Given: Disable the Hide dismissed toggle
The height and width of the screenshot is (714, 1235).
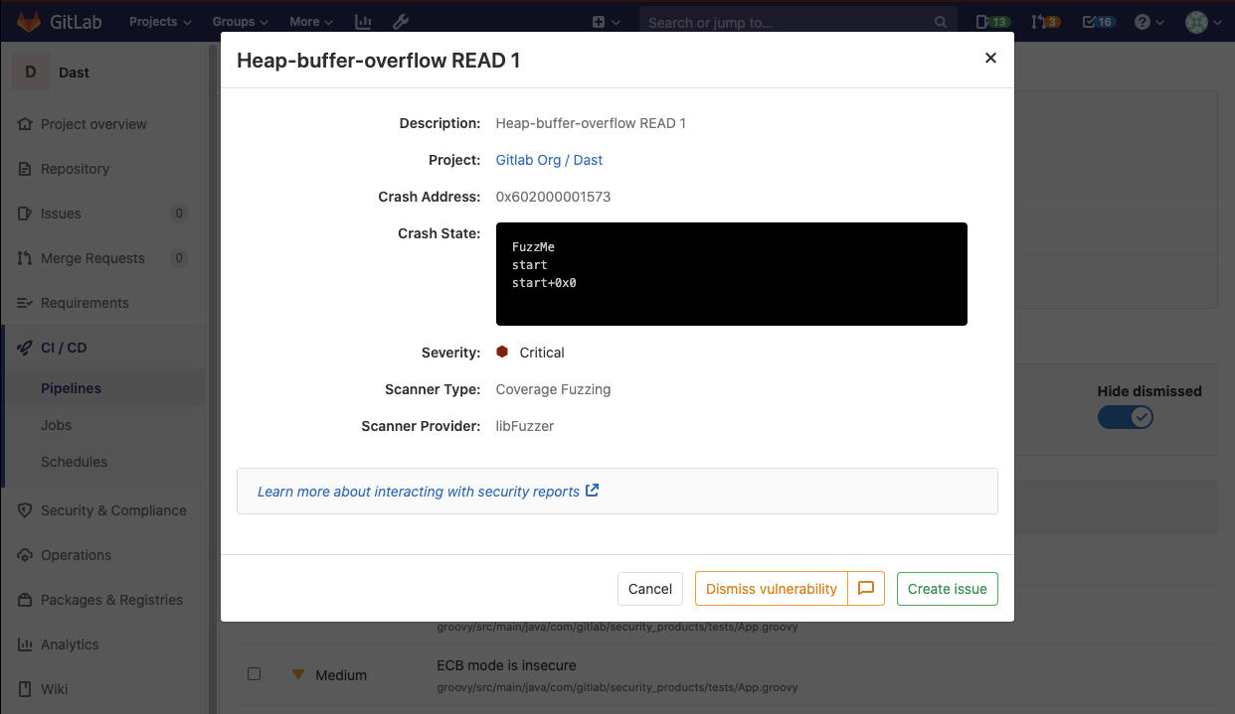Looking at the screenshot, I should 1126,417.
